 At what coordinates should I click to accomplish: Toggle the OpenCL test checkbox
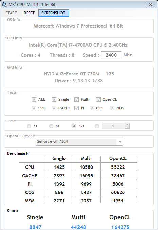98,100
